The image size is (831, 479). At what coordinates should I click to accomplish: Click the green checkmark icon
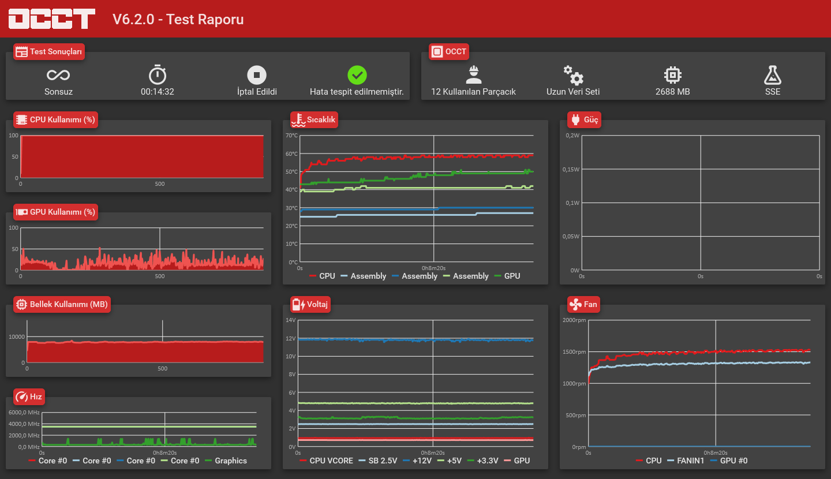click(357, 75)
